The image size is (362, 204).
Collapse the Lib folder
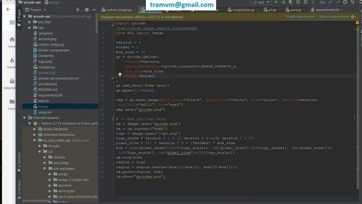pos(40,152)
